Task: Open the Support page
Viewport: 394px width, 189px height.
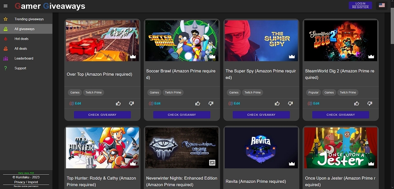Action: click(26, 68)
